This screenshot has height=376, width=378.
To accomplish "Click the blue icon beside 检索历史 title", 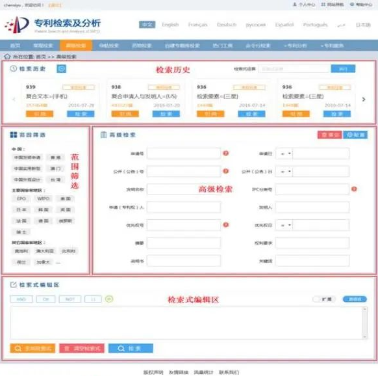I will 61,69.
